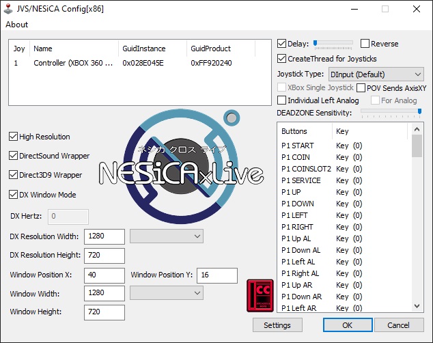The width and height of the screenshot is (433, 343).
Task: Click the joystick app icon in title bar
Action: [8, 9]
